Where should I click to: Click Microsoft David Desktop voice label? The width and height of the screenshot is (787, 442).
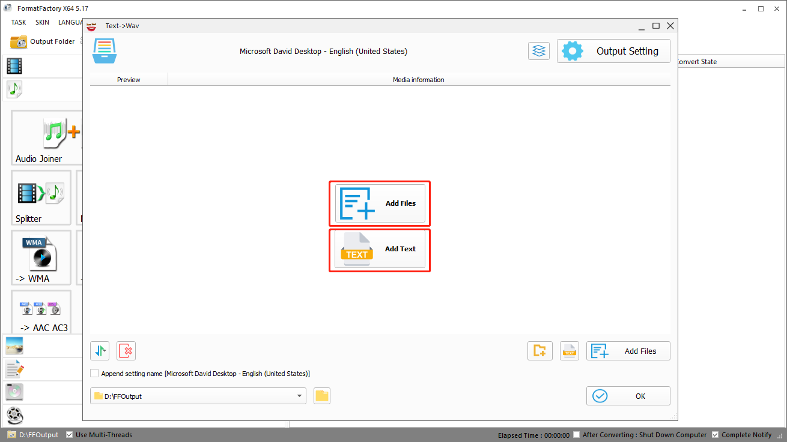pos(323,52)
